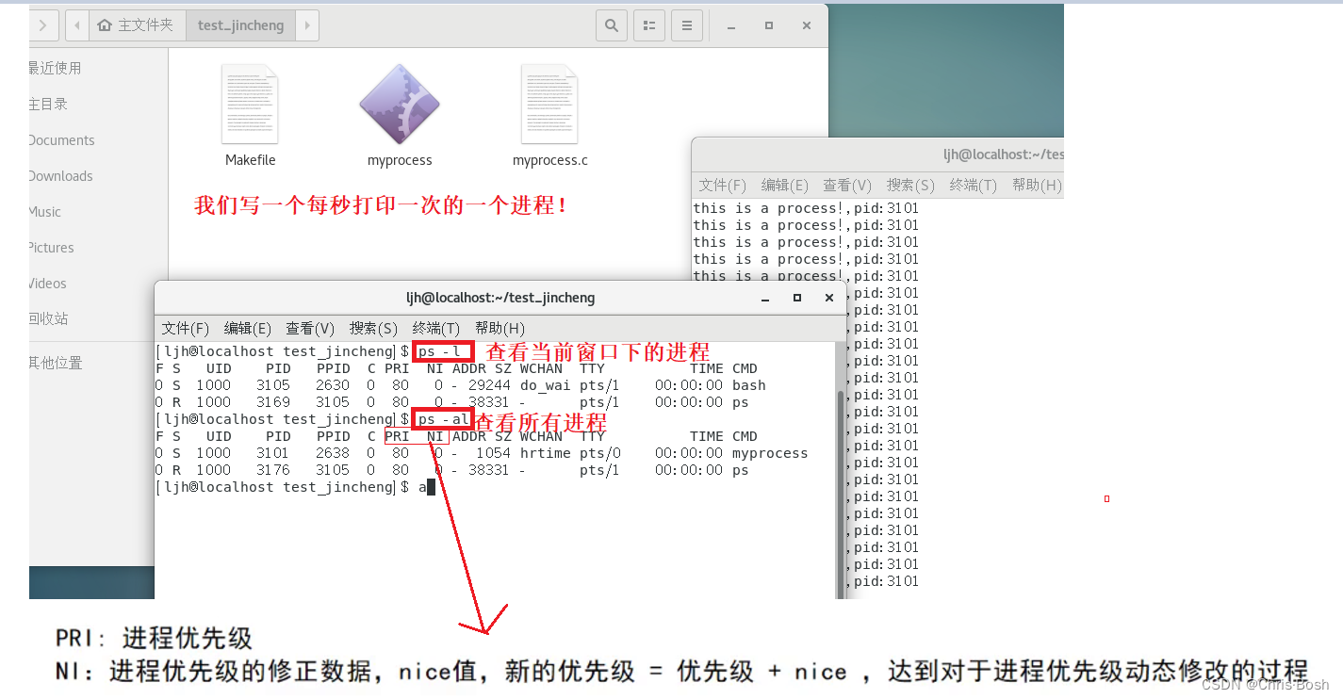Image resolution: width=1343 pixels, height=699 pixels.
Task: Click the background terminal title bar text
Action: click(x=1003, y=154)
